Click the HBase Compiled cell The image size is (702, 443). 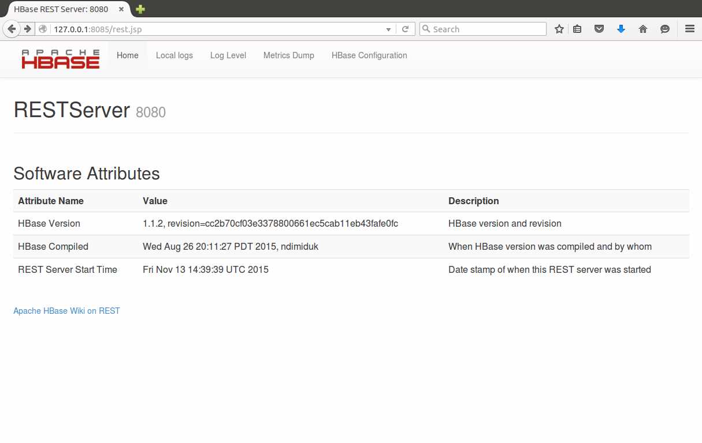click(53, 246)
